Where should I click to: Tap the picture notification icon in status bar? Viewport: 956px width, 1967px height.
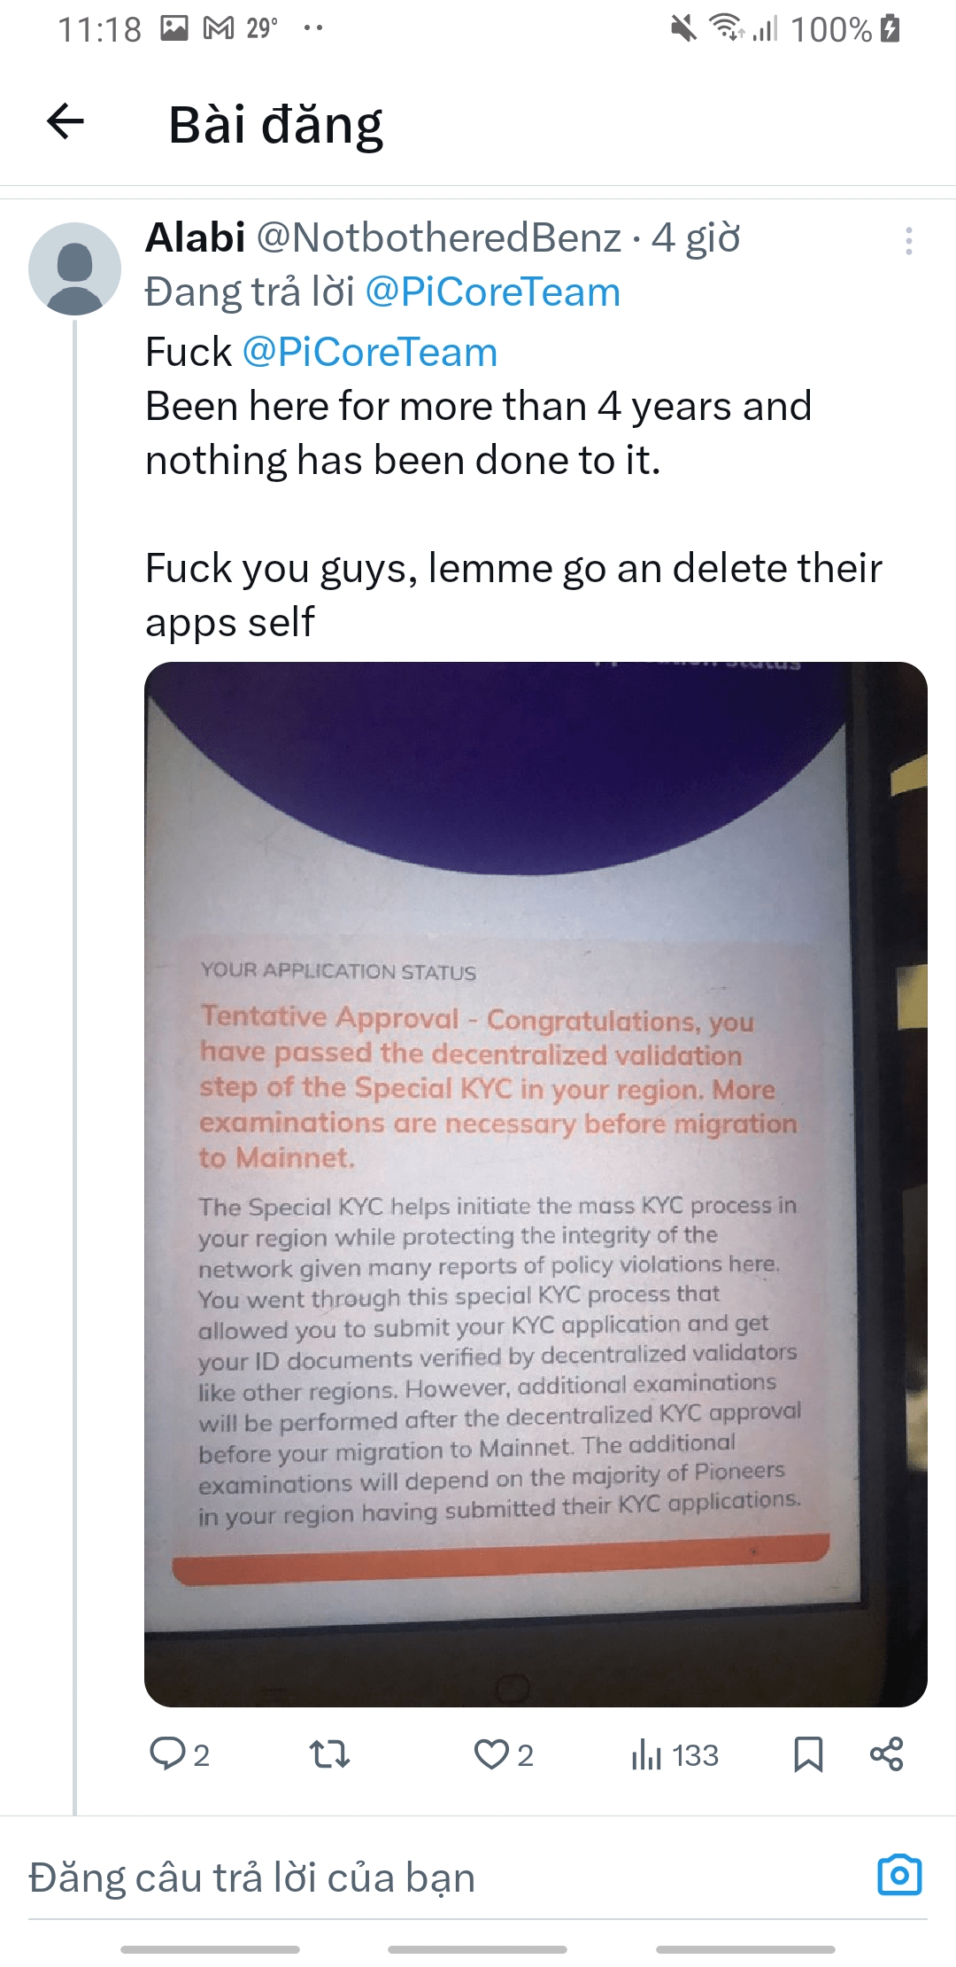pos(174,28)
